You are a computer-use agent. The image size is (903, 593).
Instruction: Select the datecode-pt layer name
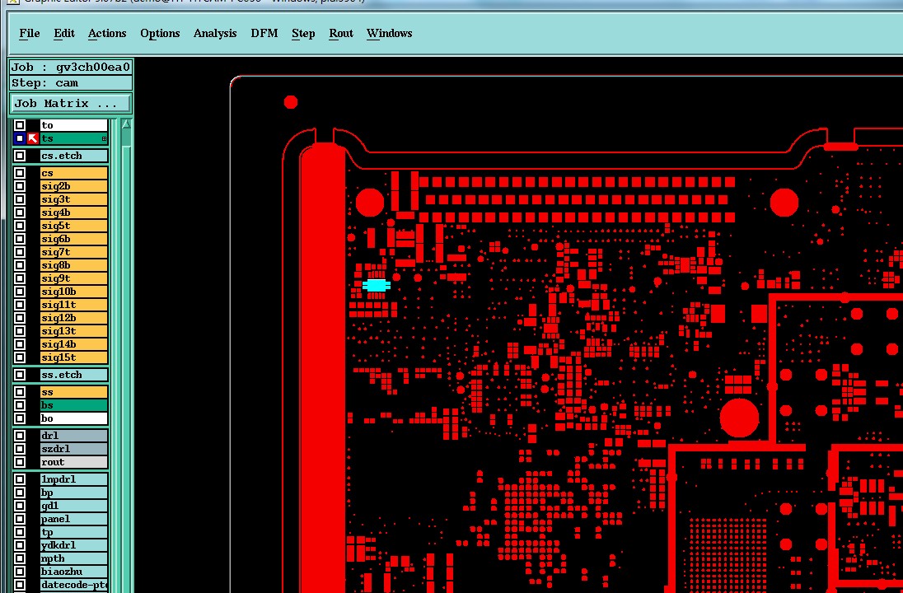(x=73, y=585)
